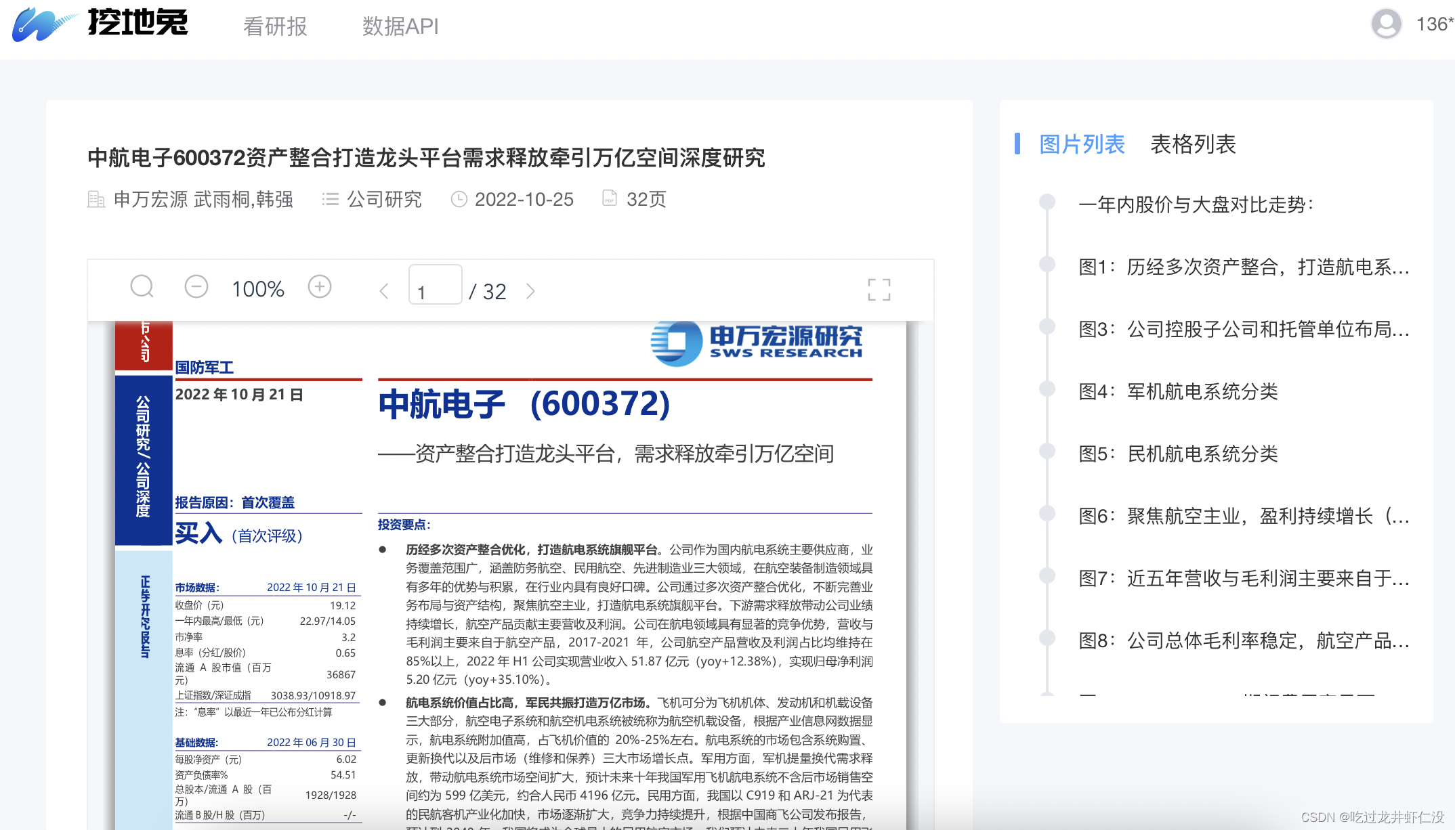Image resolution: width=1455 pixels, height=830 pixels.
Task: Go to next page arrow
Action: click(x=530, y=291)
